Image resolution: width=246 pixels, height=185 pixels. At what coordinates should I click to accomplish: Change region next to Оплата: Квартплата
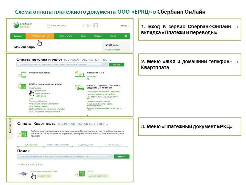coord(83,124)
